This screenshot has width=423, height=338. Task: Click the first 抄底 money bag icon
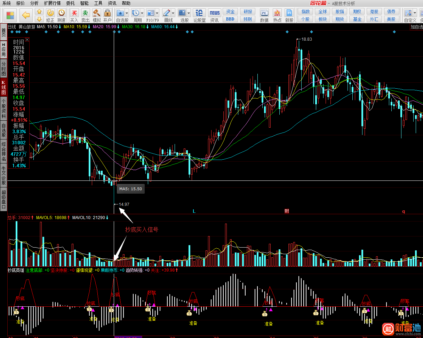(x=17, y=312)
